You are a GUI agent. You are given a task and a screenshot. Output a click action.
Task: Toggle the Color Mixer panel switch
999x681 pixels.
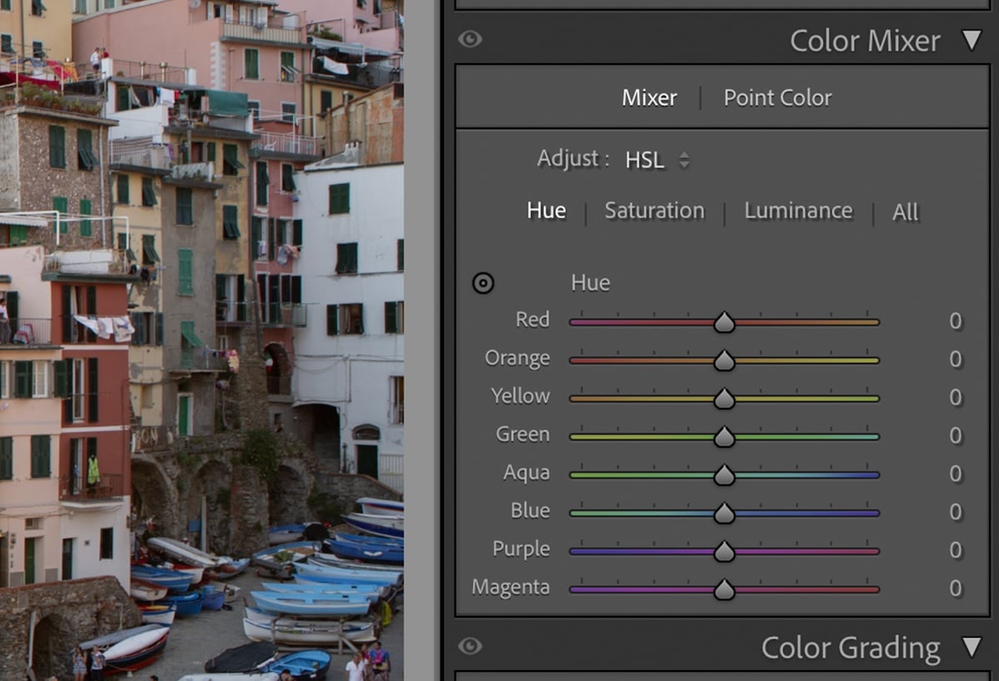click(x=470, y=39)
